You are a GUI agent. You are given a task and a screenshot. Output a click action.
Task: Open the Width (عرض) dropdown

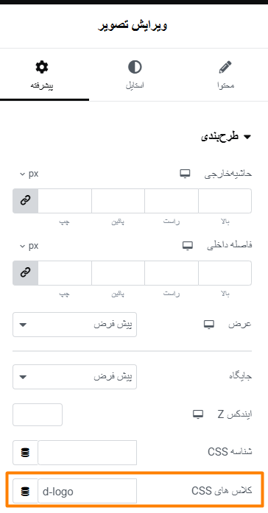(x=74, y=325)
